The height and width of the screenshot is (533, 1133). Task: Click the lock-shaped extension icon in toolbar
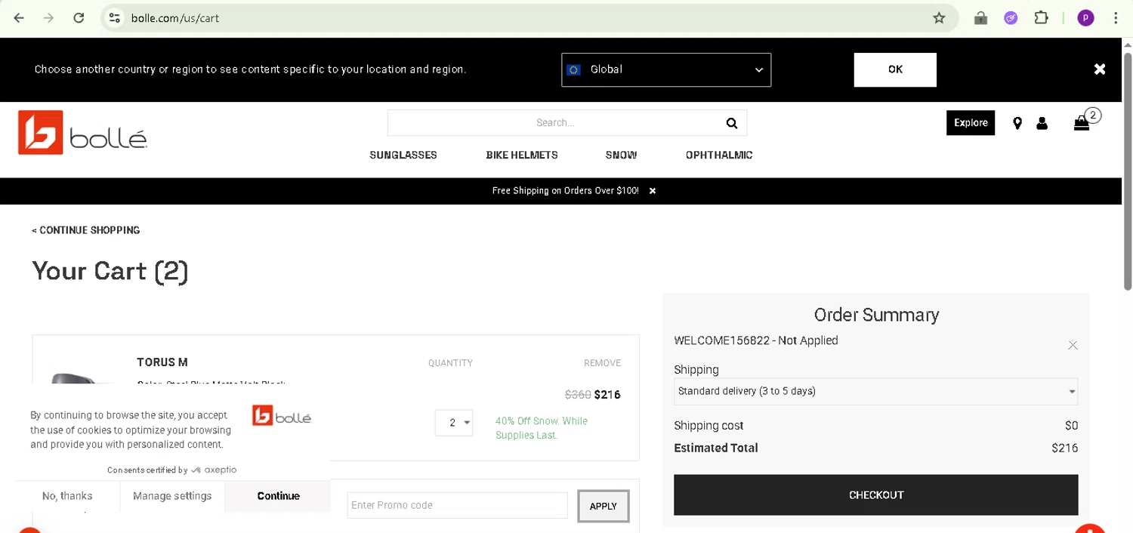[980, 18]
